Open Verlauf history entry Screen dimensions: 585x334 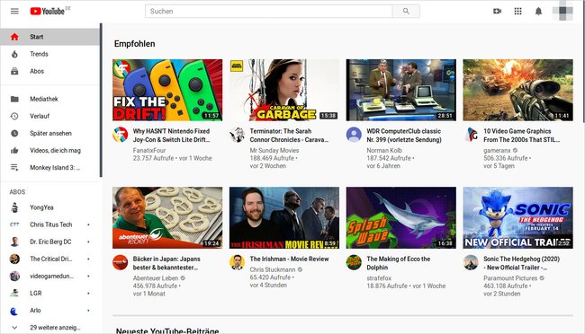point(50,116)
